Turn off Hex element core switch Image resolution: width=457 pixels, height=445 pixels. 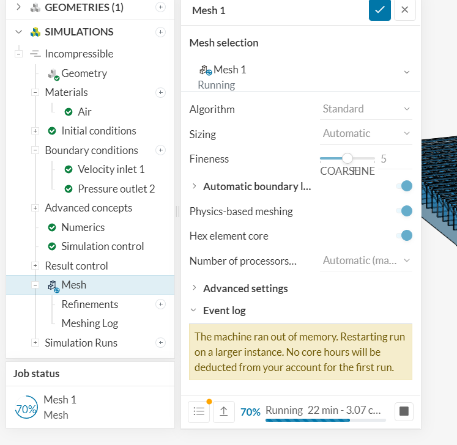pyautogui.click(x=404, y=235)
